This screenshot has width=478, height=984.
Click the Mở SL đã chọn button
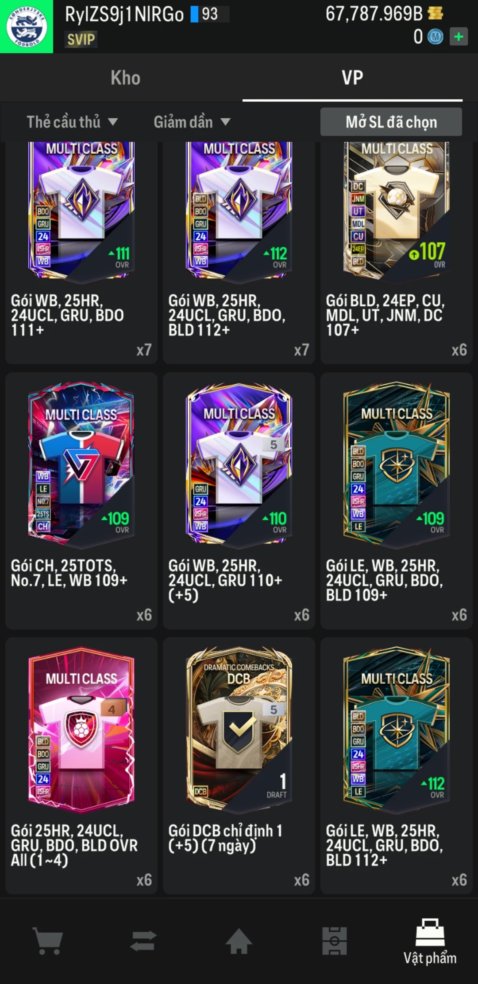(391, 122)
